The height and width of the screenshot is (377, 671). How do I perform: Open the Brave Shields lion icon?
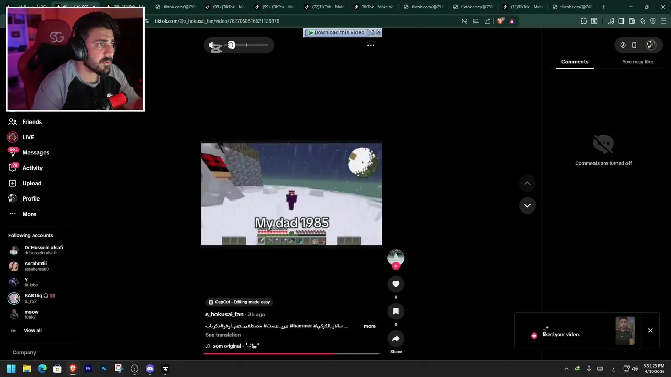coord(500,21)
